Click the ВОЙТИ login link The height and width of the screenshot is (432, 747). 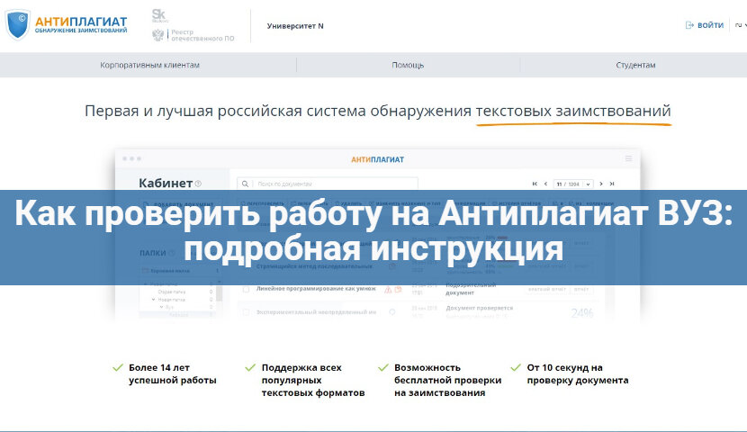pos(710,25)
